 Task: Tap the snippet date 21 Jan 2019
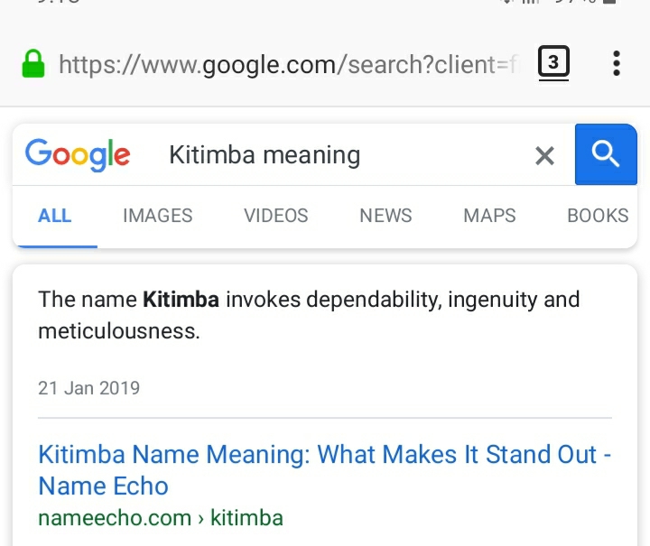click(89, 388)
